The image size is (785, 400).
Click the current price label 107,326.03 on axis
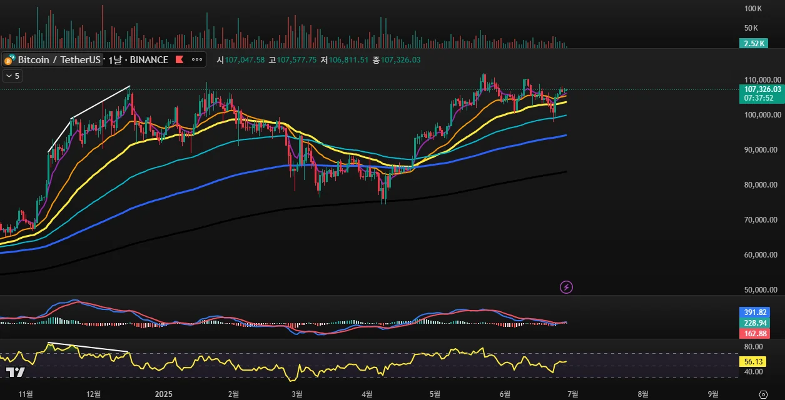pos(761,89)
